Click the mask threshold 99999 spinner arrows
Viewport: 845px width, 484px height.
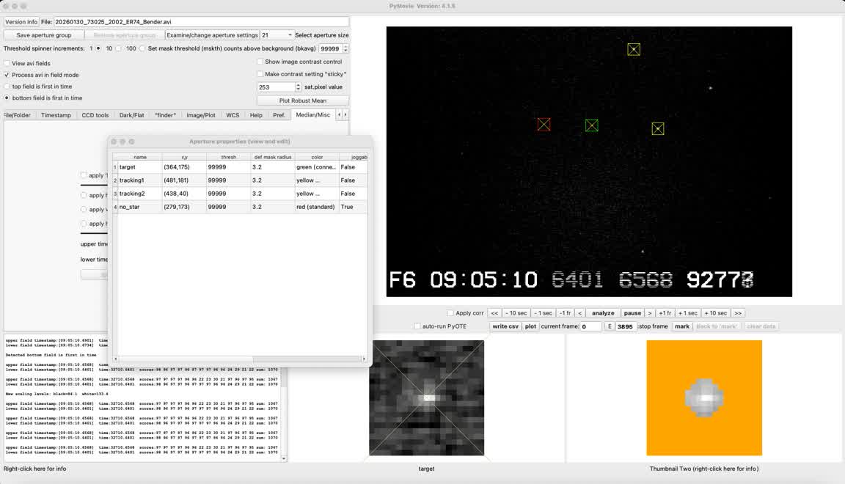[345, 49]
